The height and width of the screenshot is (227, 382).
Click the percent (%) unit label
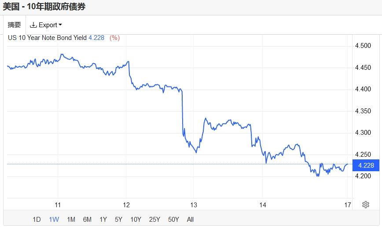(x=114, y=38)
